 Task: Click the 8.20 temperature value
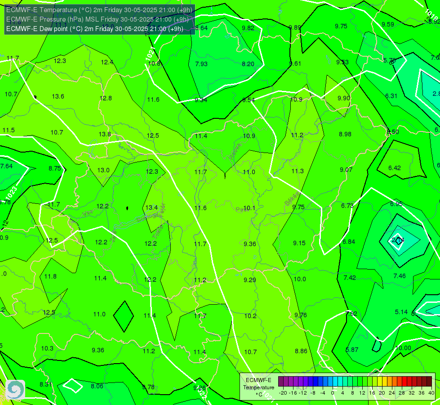248,64
